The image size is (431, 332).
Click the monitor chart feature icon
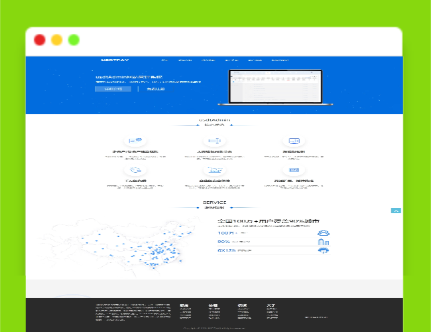point(294,141)
